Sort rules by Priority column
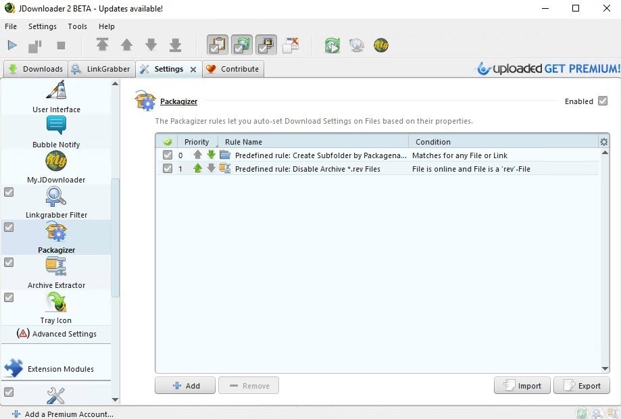This screenshot has width=621, height=419. [x=197, y=142]
